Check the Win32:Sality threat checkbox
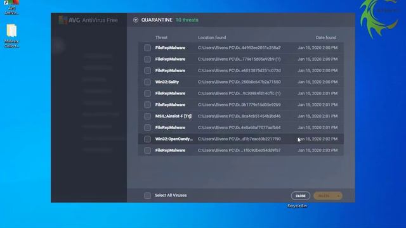This screenshot has width=406, height=228. (147, 82)
